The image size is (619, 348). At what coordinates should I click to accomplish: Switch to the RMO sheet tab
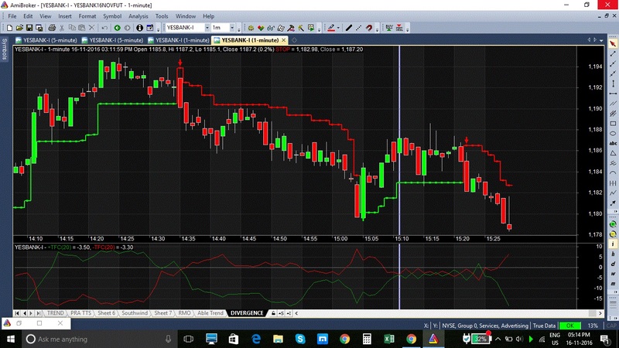184,313
